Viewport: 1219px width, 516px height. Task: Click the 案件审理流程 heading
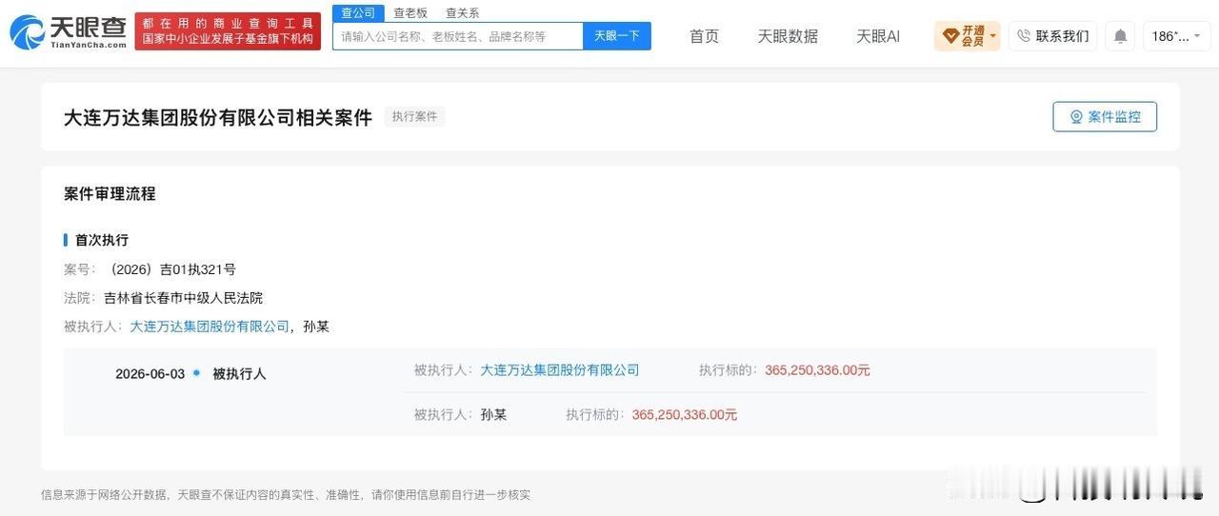click(x=110, y=193)
